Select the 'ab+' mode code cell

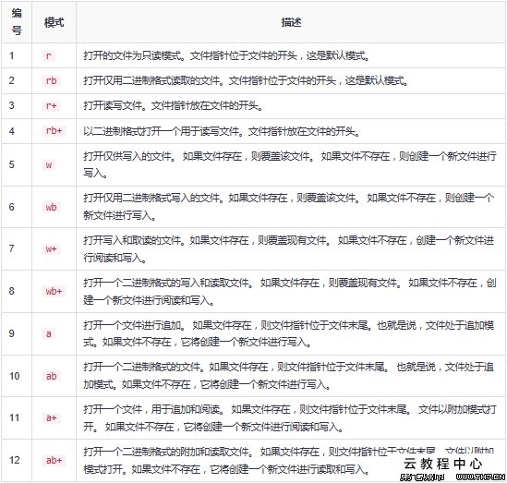(x=54, y=460)
